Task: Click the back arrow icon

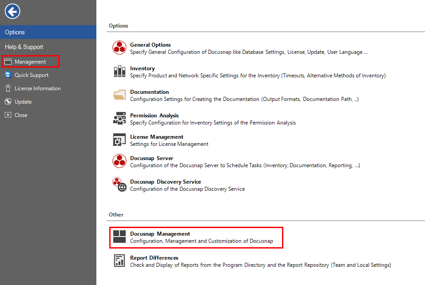Action: [12, 12]
